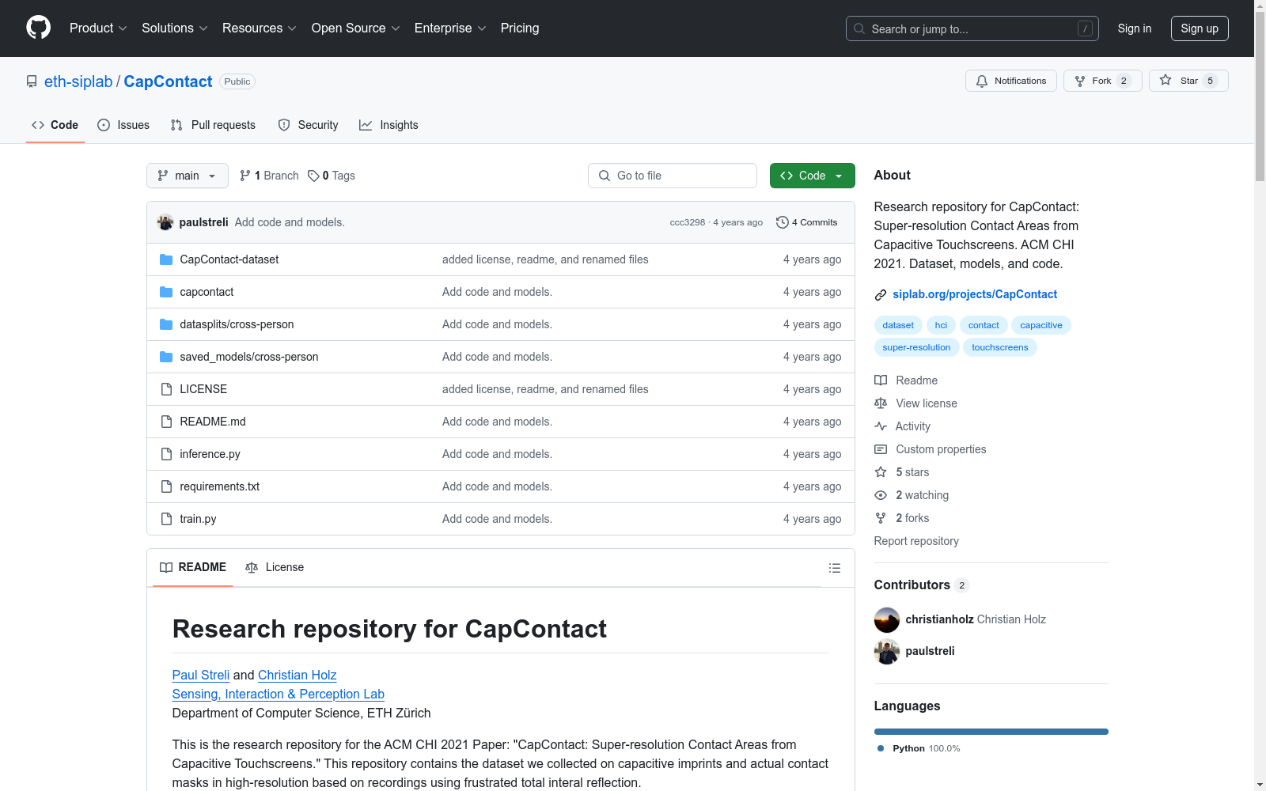1266x791 pixels.
Task: Click the eye icon beside 2 watching
Action: click(881, 495)
